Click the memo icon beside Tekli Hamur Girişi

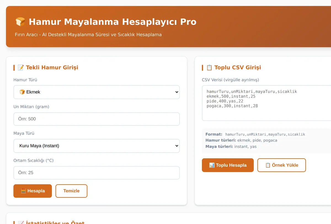21,67
